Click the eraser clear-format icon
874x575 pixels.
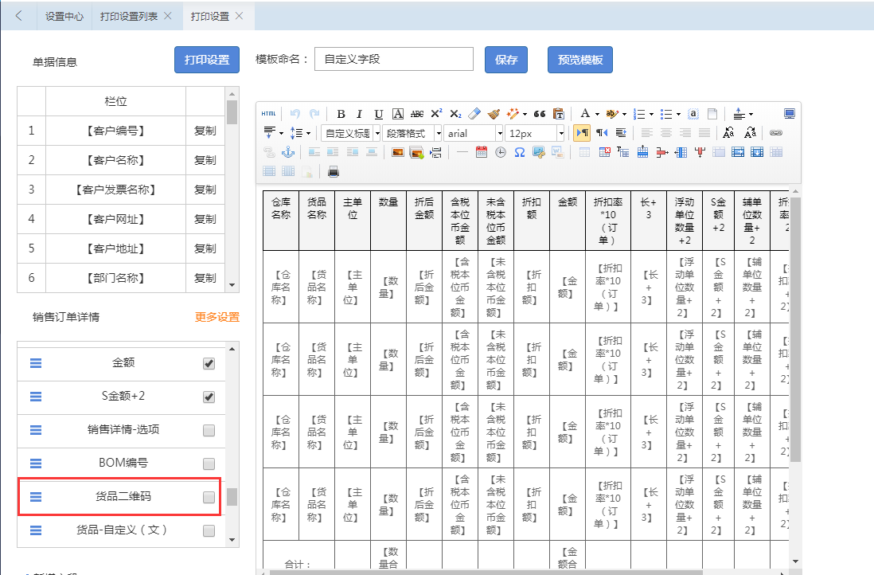(474, 114)
